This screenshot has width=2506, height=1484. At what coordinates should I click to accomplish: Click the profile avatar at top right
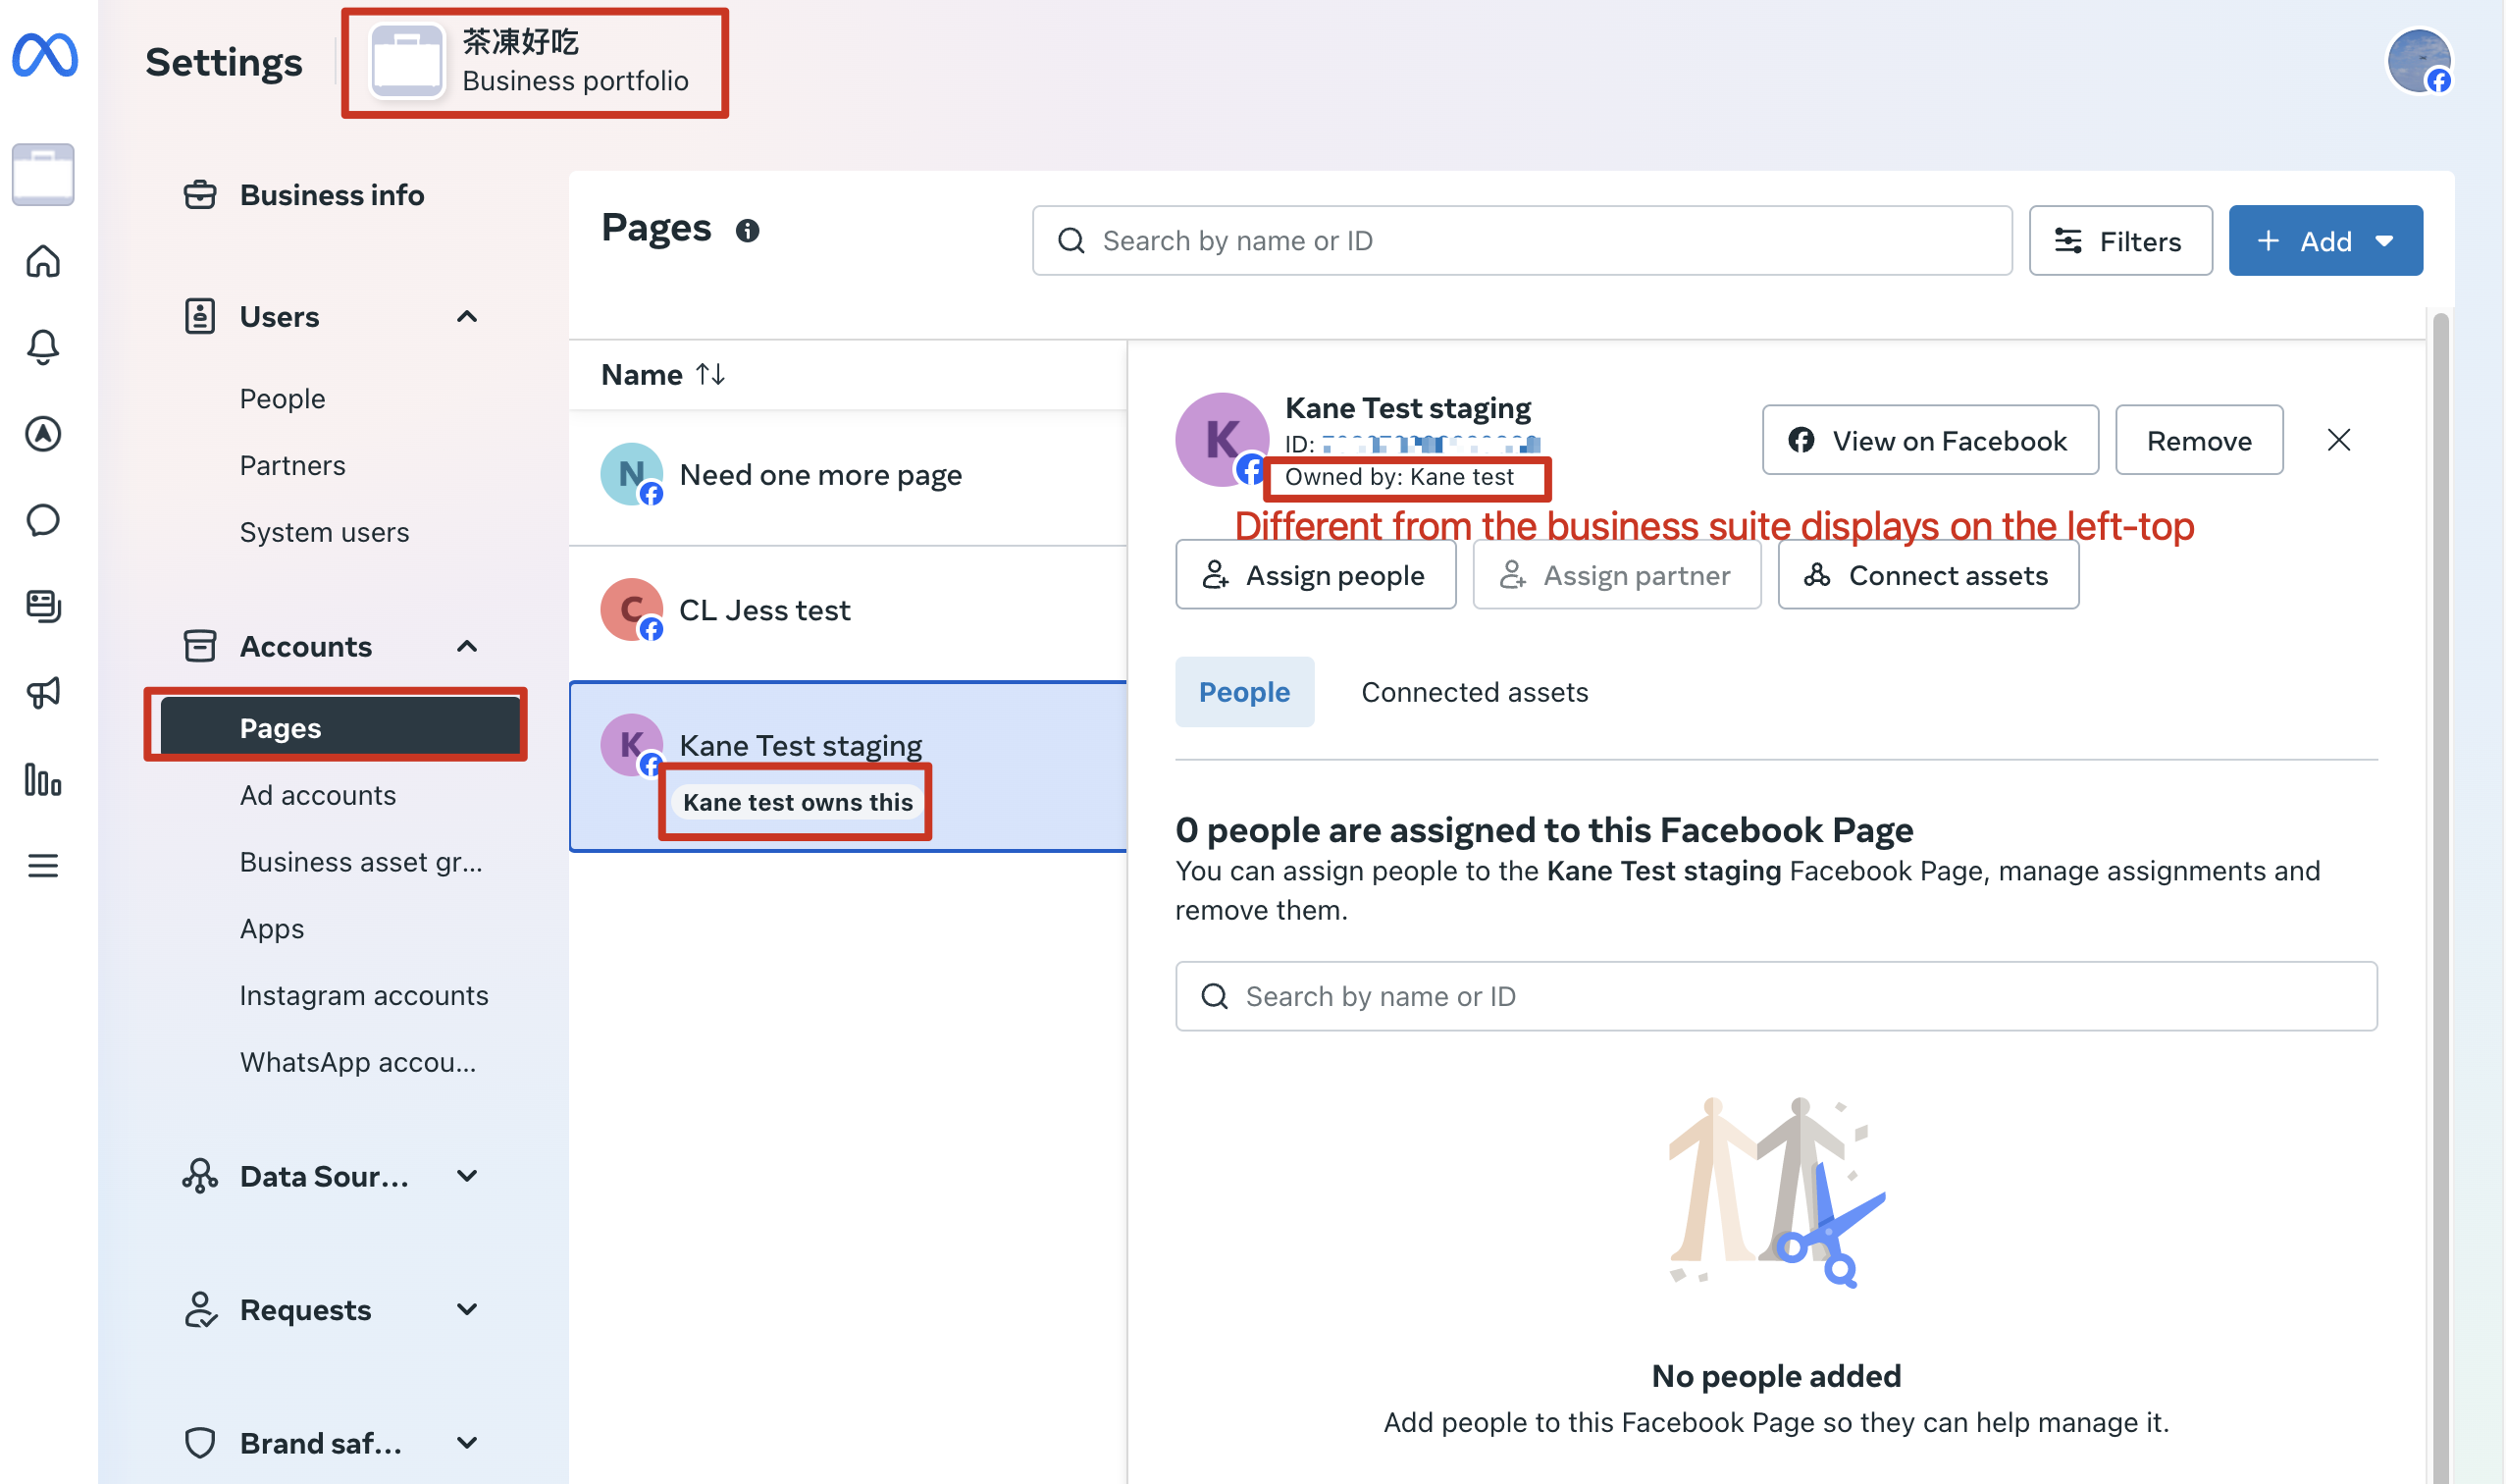(2418, 61)
